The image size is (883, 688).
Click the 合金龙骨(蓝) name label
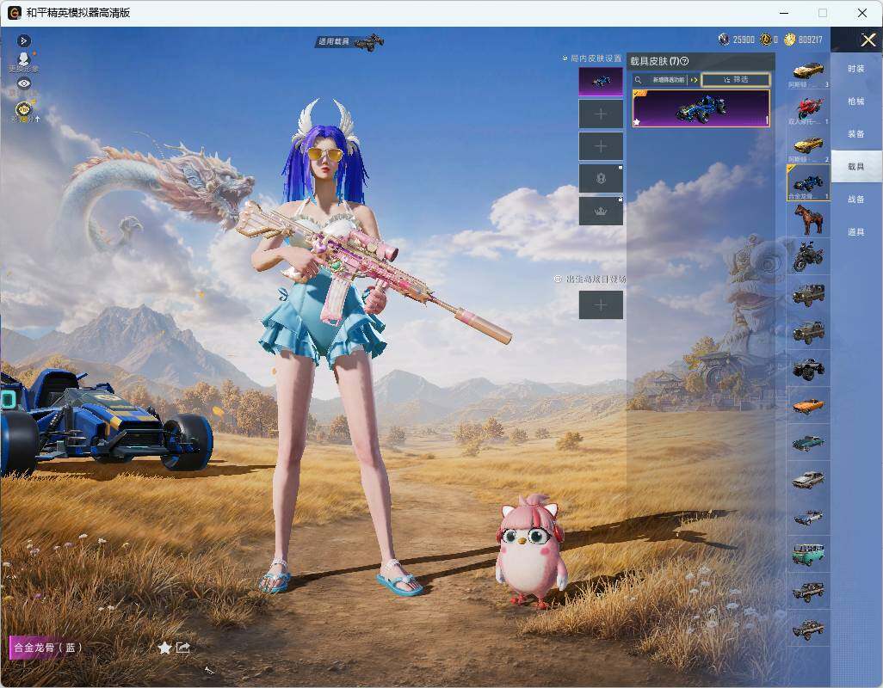point(47,648)
